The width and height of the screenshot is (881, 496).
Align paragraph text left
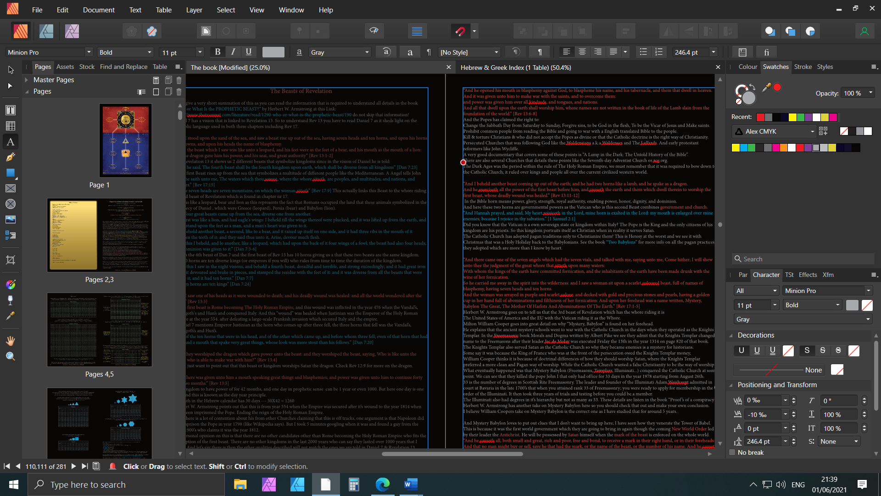coord(567,52)
